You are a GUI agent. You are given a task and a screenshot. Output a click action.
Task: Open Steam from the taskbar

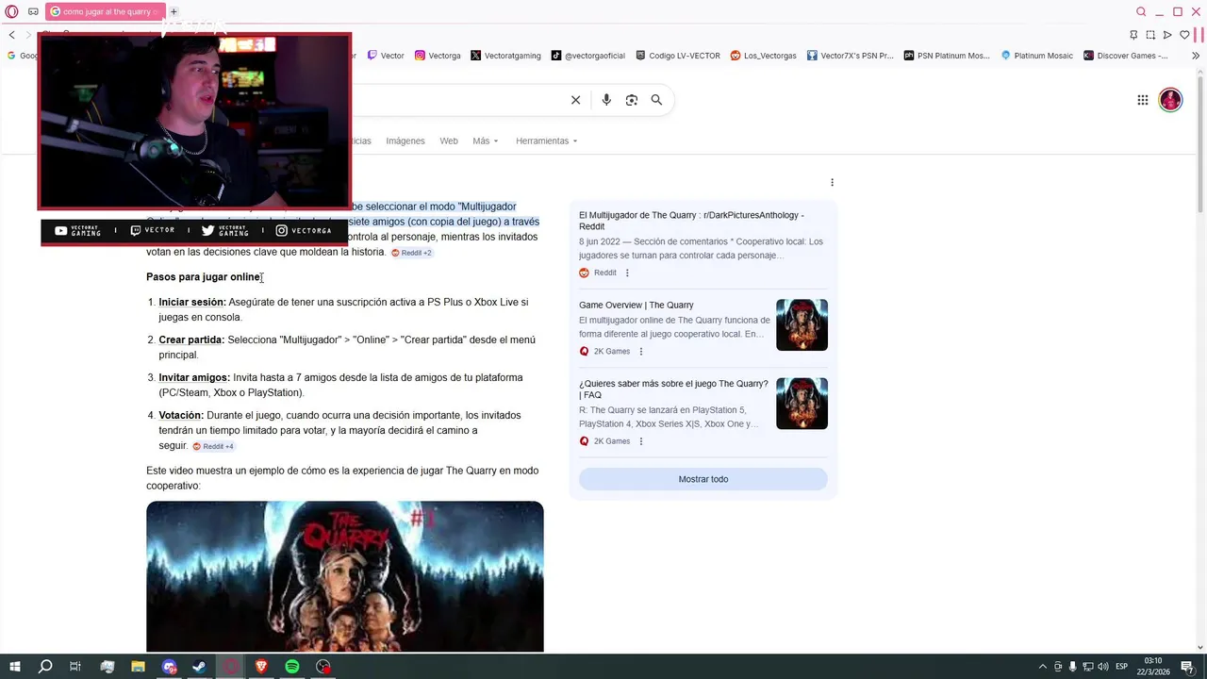pos(200,667)
